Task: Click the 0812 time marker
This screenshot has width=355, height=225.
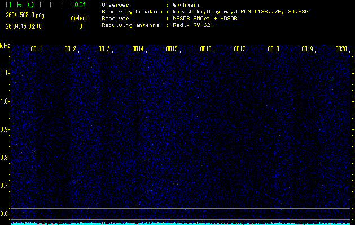Action: (x=70, y=49)
